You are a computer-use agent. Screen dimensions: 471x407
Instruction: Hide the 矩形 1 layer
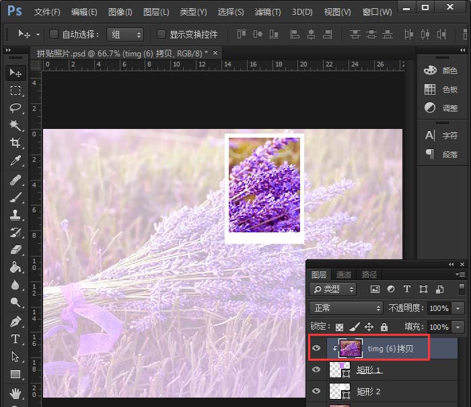[316, 370]
